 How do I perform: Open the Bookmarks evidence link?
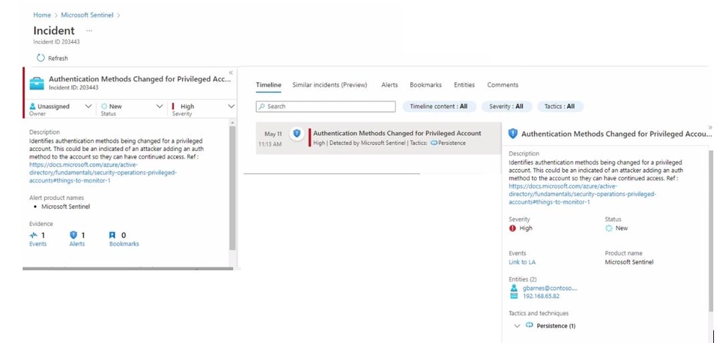(124, 244)
